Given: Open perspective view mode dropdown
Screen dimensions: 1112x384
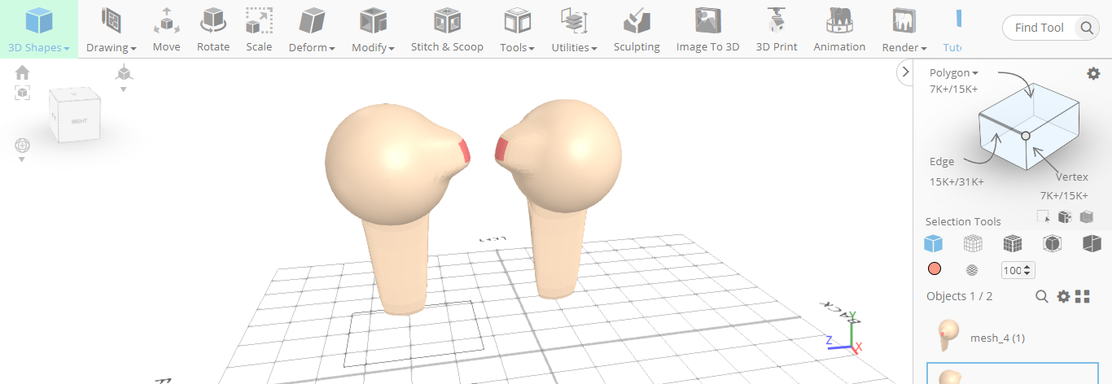Looking at the screenshot, I should pyautogui.click(x=124, y=78).
